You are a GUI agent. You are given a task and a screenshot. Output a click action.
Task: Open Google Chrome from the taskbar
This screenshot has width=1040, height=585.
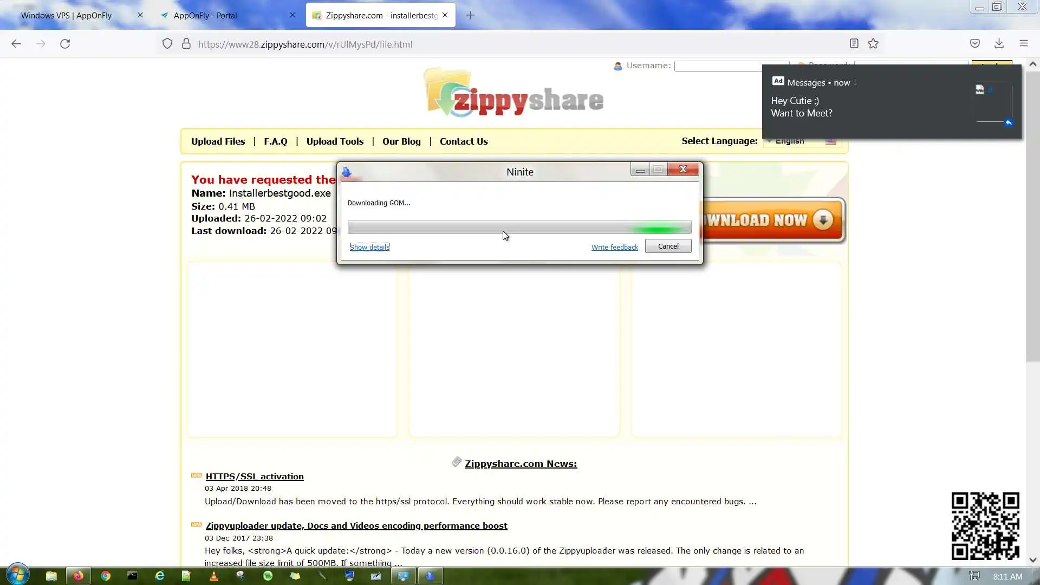(106, 576)
